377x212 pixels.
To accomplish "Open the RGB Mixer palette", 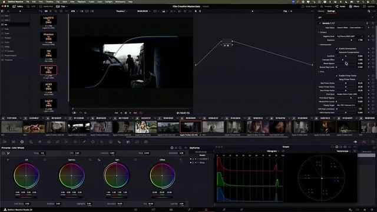I will [40, 142].
